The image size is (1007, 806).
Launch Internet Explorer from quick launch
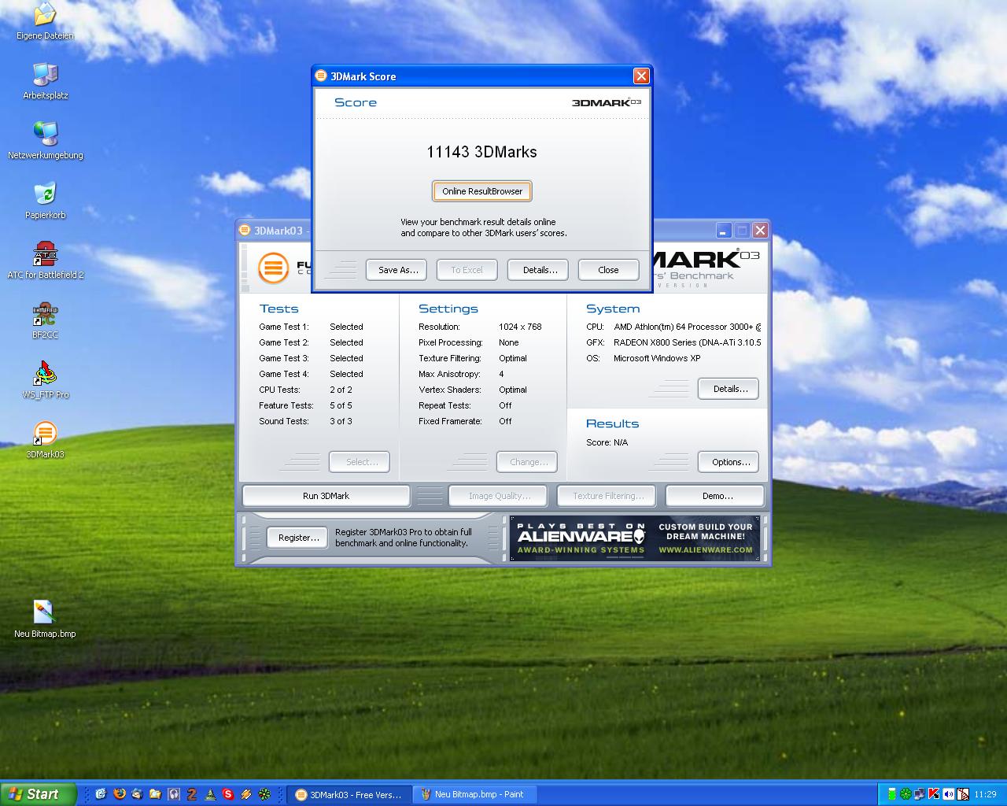point(101,794)
